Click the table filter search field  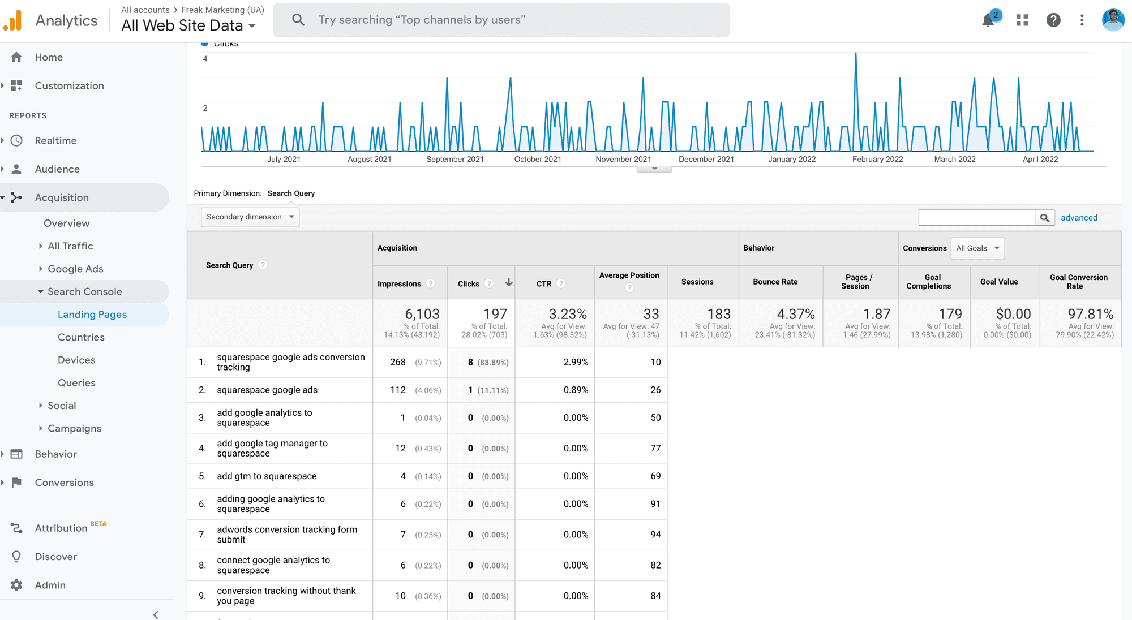(x=976, y=218)
